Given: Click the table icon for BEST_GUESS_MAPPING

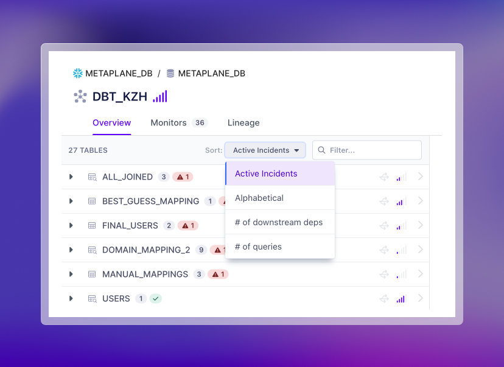Looking at the screenshot, I should (92, 201).
